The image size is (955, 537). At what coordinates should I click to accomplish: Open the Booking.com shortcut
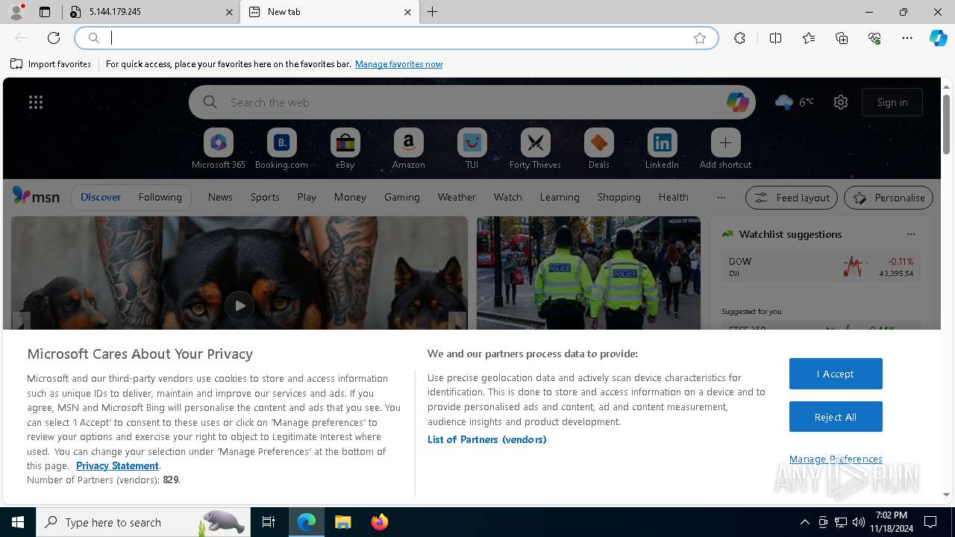click(x=281, y=149)
